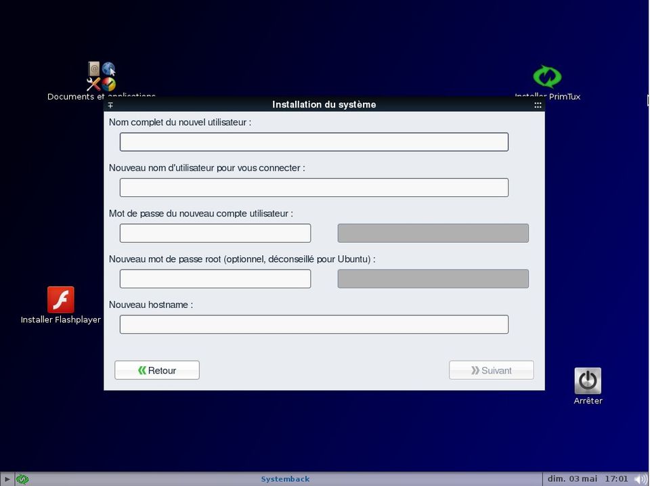Screen dimensions: 650x486
Task: Click the date display dim. 03 mai
Action: (573, 479)
